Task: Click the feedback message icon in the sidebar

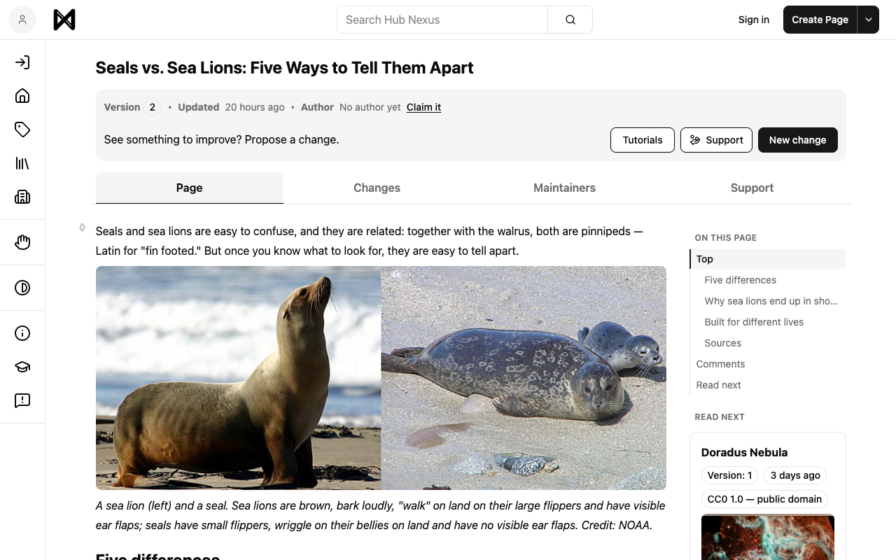Action: (x=22, y=400)
